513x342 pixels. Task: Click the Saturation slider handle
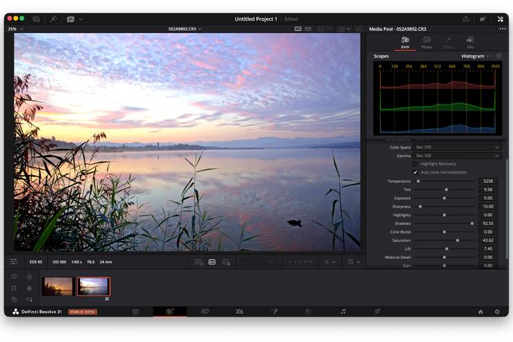tap(458, 241)
